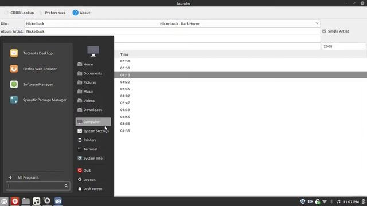367x206 pixels.
Task: Edit the Album Artist field
Action: (x=172, y=31)
